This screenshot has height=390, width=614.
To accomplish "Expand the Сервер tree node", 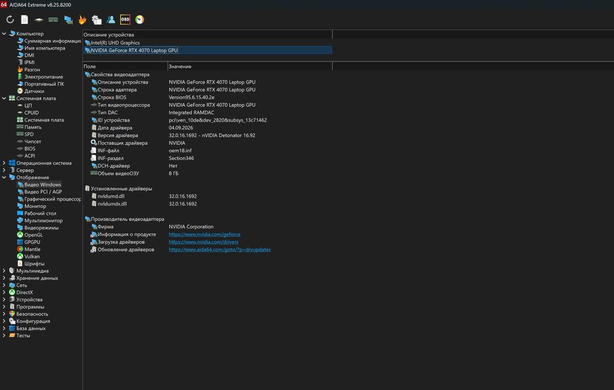I will (4, 170).
